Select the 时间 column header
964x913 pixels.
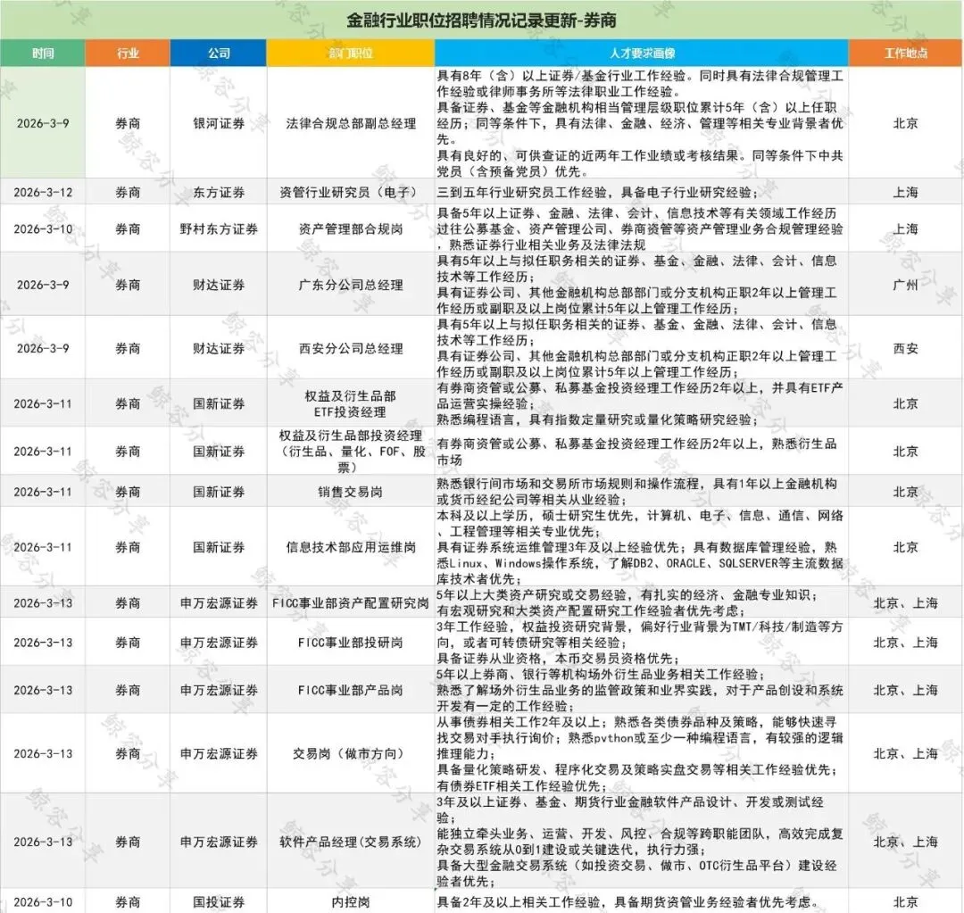[43, 54]
